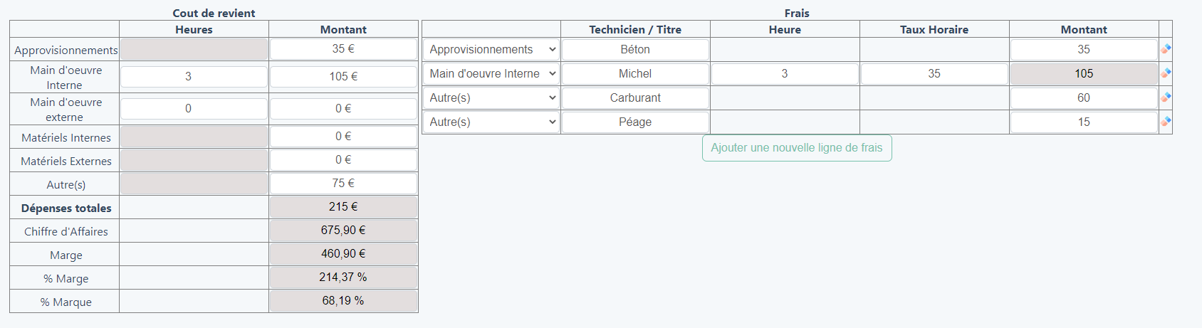Expand type dropdown on Carburant row

click(x=491, y=98)
